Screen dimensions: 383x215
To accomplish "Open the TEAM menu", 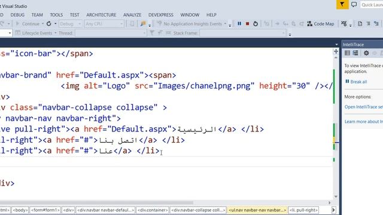I will 37,15.
